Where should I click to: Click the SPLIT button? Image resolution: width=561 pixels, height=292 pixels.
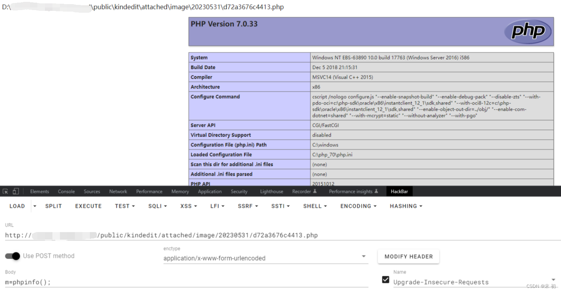54,206
